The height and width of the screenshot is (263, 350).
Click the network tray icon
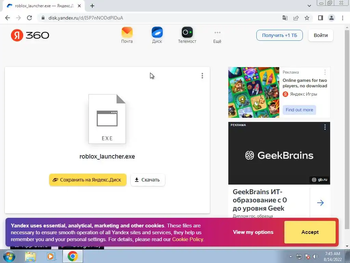tap(299, 256)
